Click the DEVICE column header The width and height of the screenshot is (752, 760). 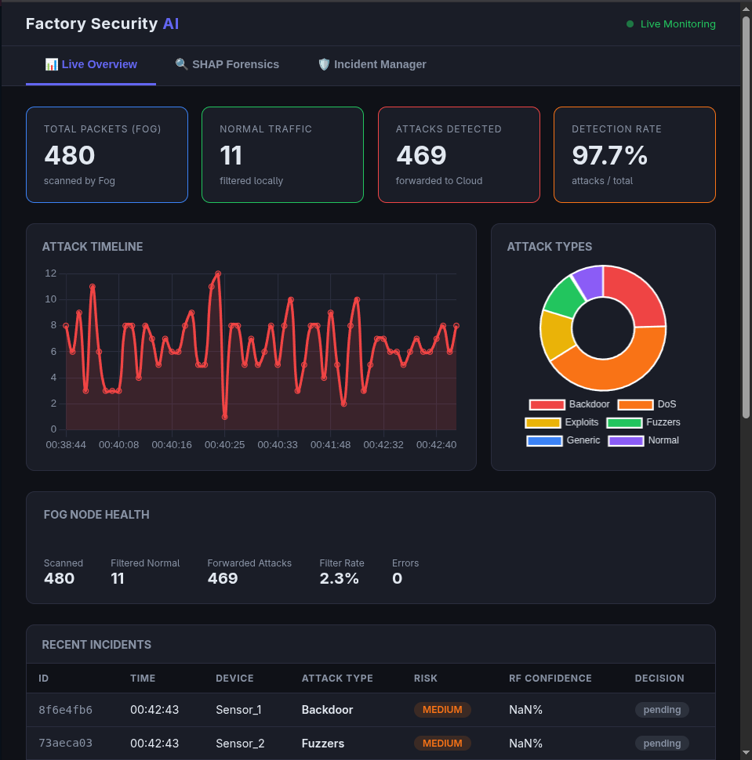point(234,678)
